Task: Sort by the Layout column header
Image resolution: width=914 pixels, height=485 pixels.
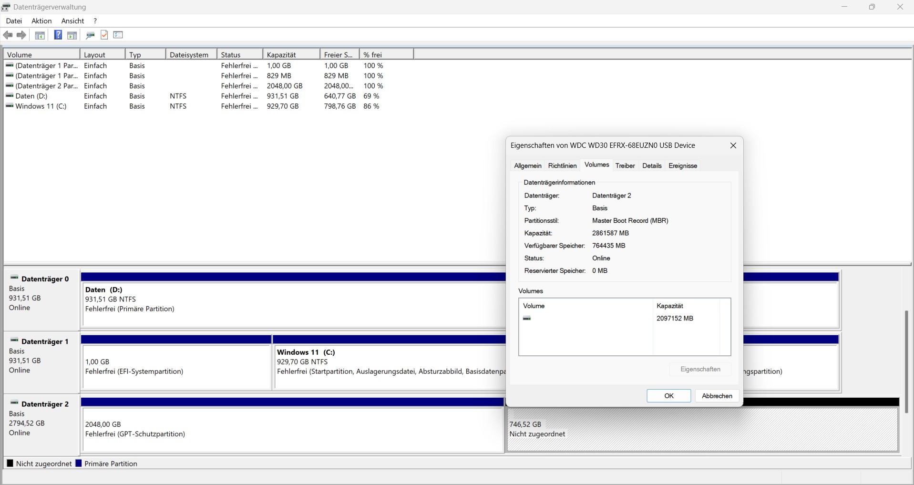Action: click(x=103, y=55)
